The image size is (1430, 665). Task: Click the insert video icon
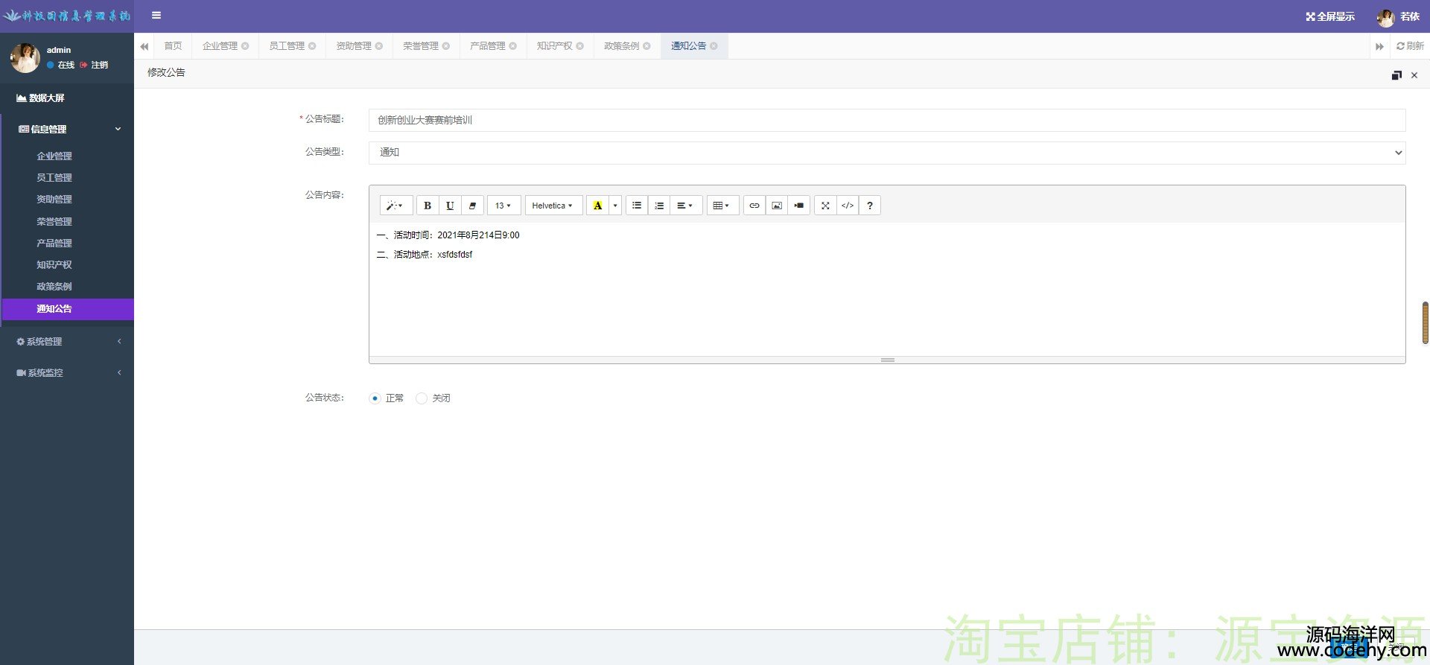pyautogui.click(x=799, y=206)
